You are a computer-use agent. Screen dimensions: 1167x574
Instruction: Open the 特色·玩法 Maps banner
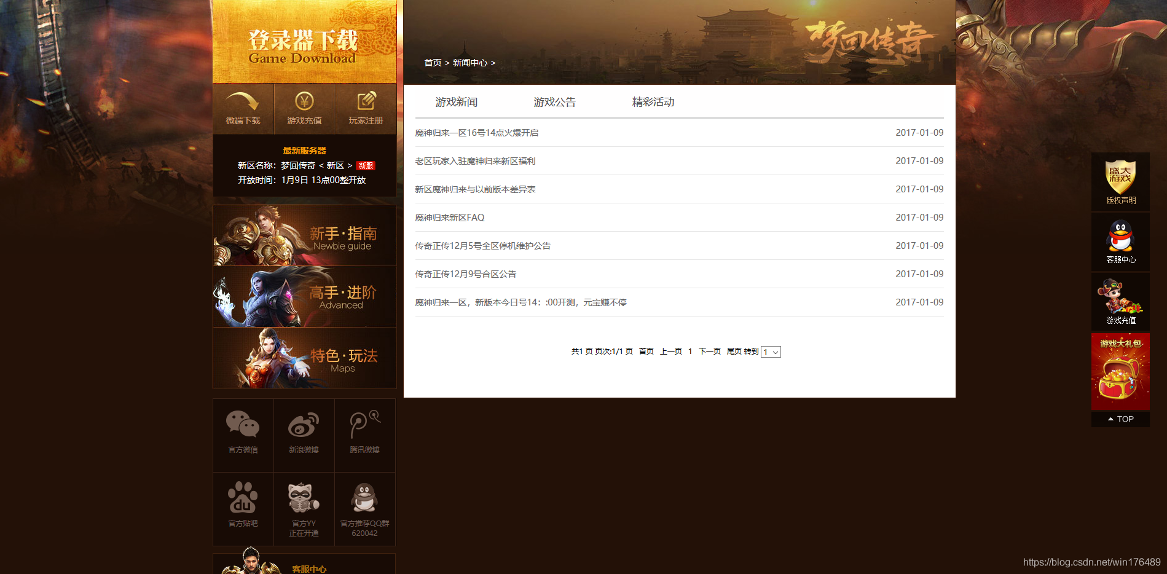[x=304, y=358]
